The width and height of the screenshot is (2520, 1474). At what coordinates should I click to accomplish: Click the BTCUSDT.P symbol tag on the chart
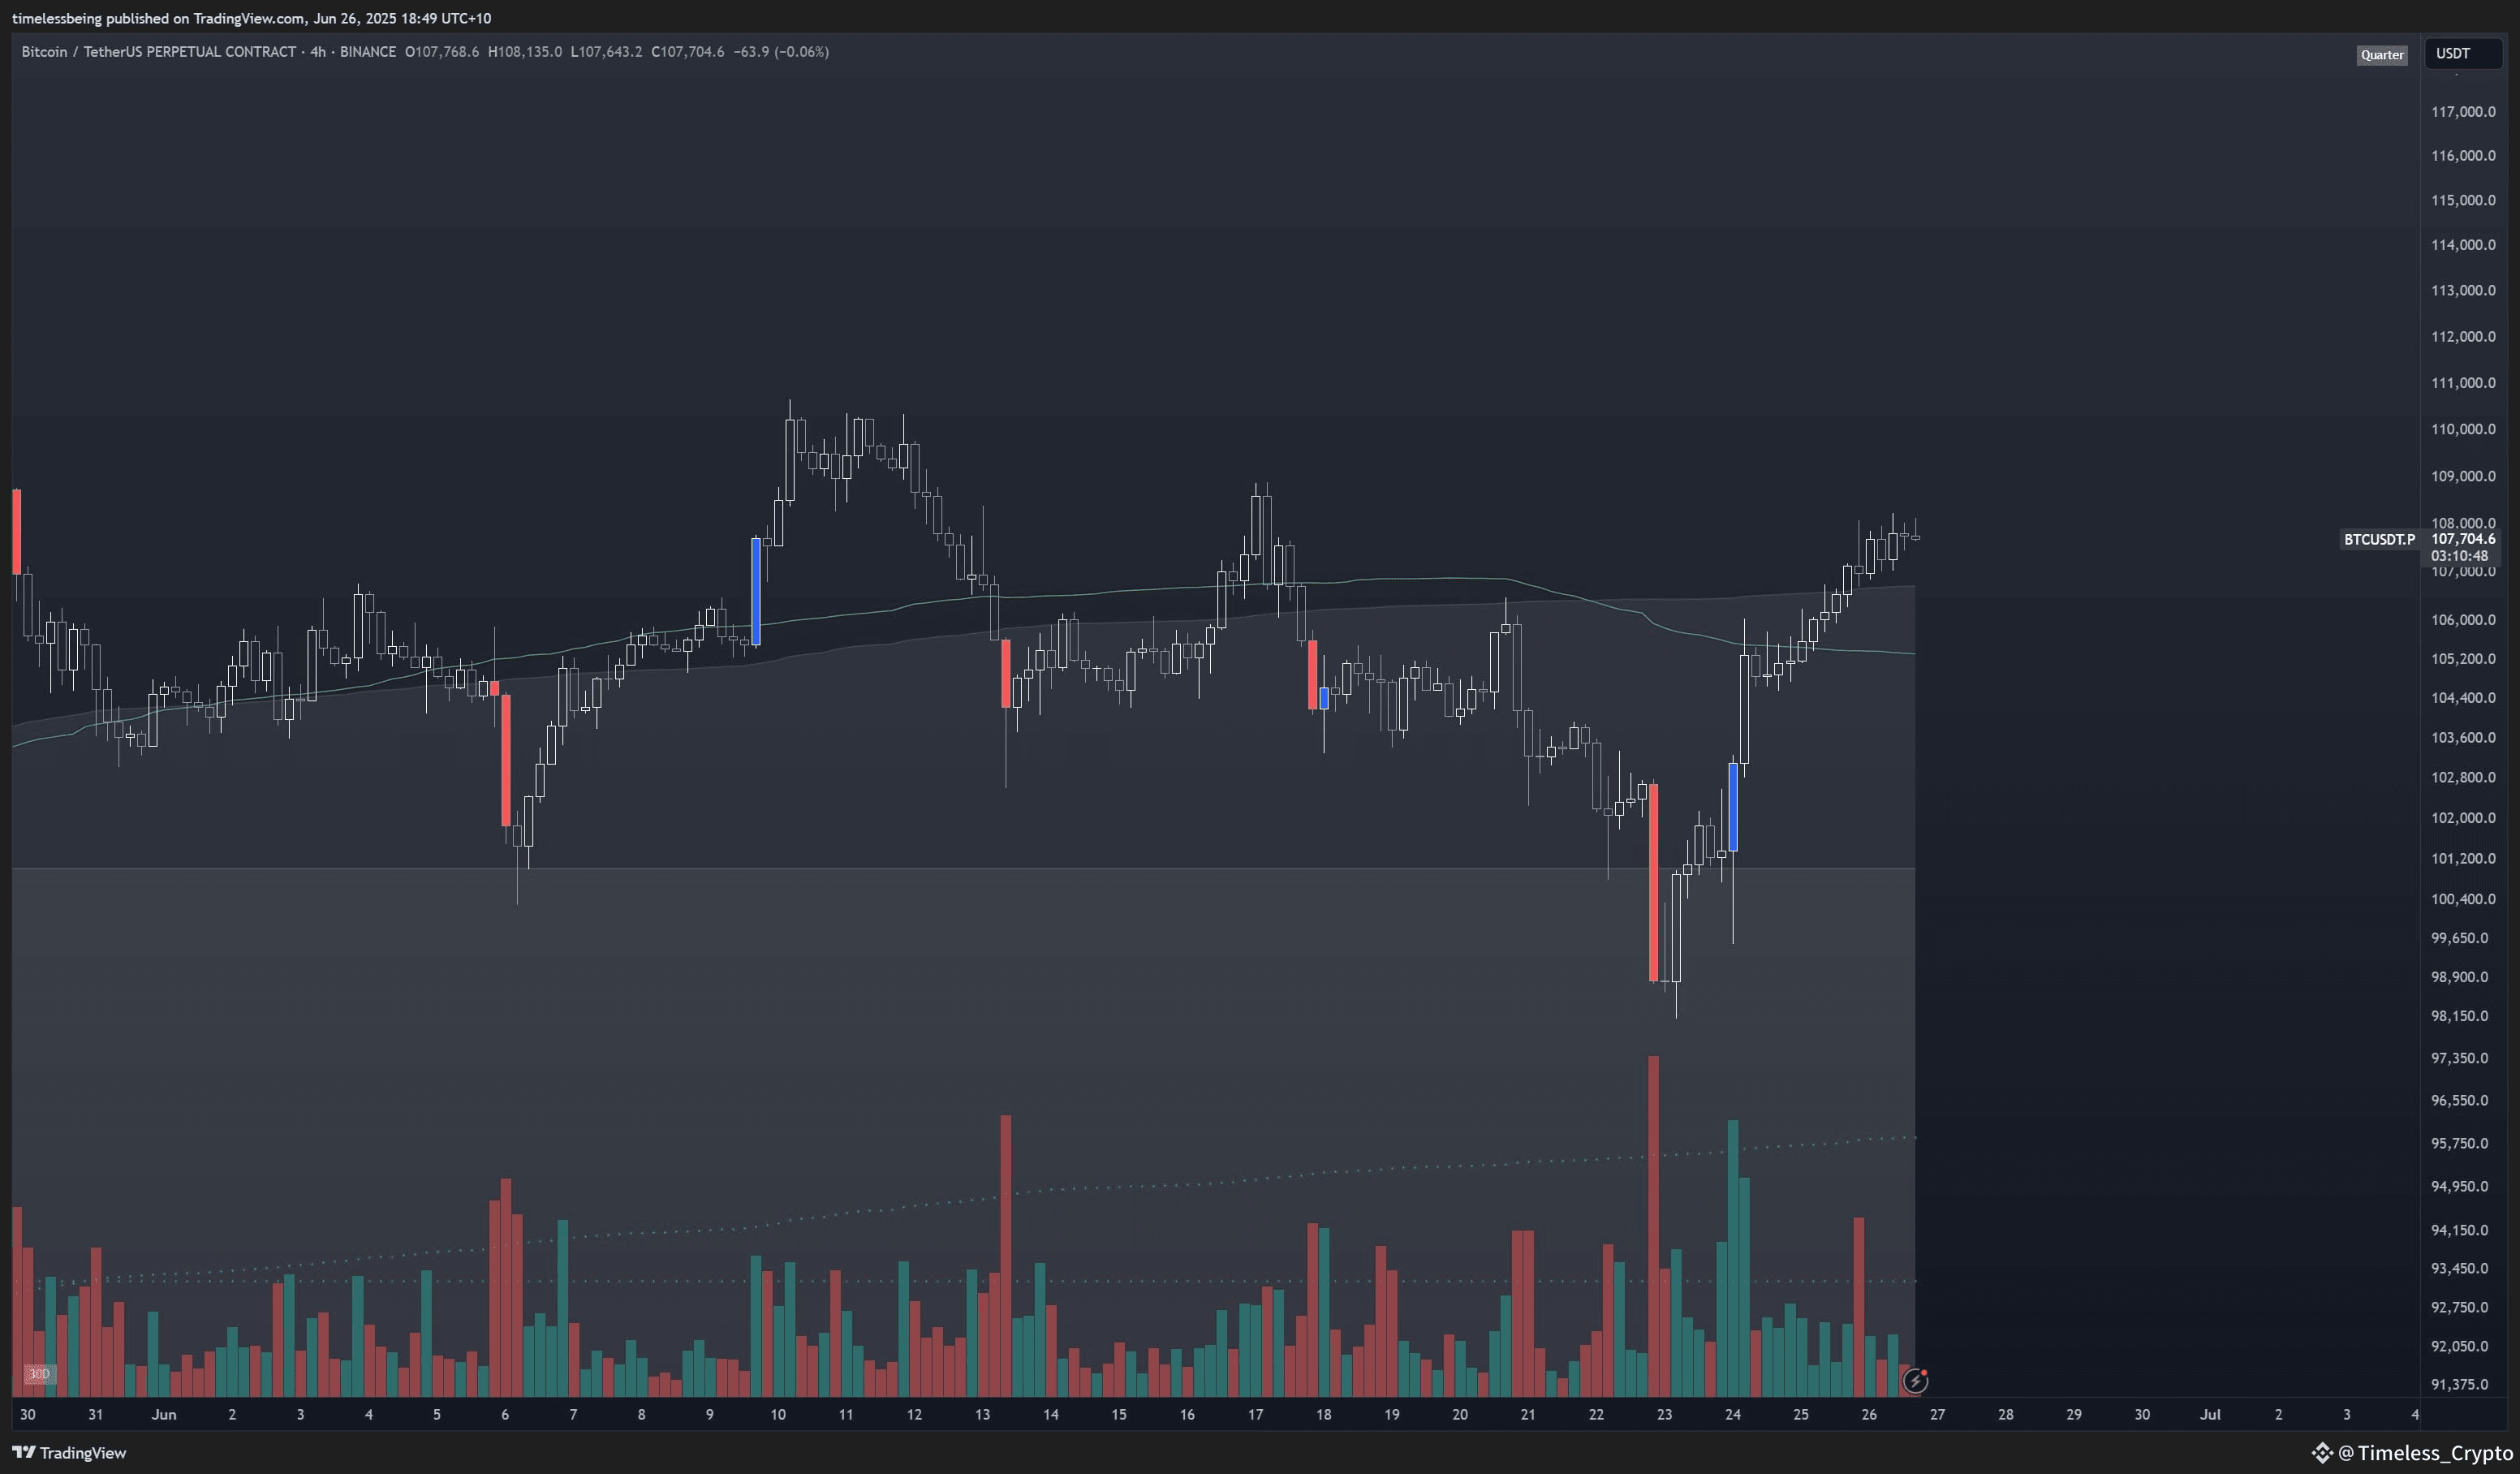pyautogui.click(x=2379, y=539)
